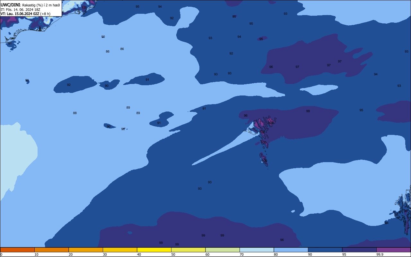Click the legend tick label '99.9'
This screenshot has height=257, width=411.
[380, 254]
